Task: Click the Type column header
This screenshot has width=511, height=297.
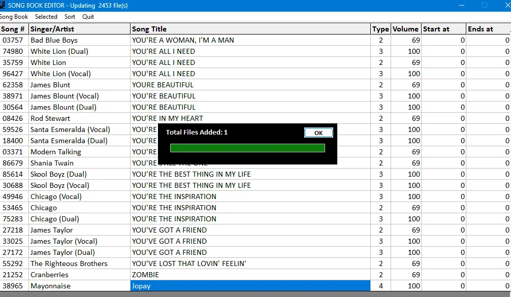Action: pos(380,29)
